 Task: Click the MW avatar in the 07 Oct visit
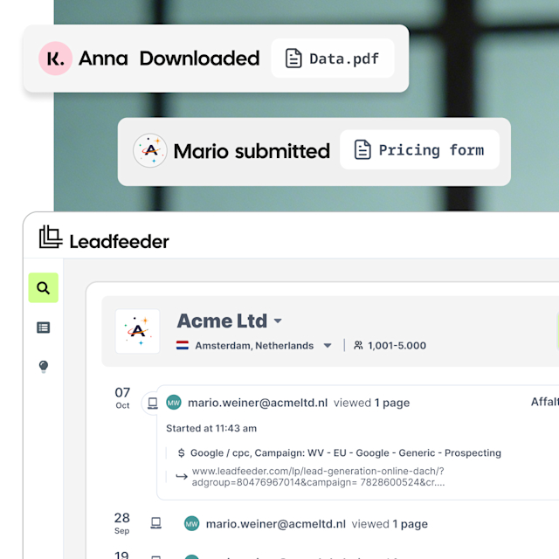(174, 403)
